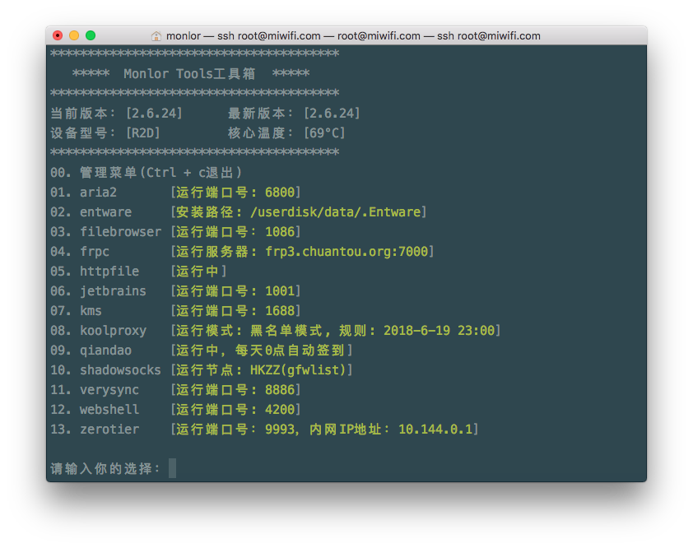Image resolution: width=693 pixels, height=548 pixels.
Task: Click the home folder icon in title bar
Action: tap(156, 36)
